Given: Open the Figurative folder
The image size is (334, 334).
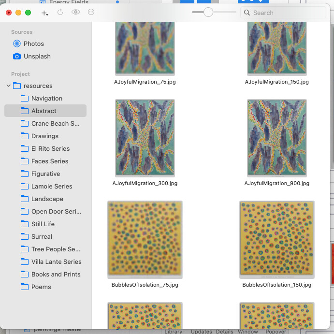Looking at the screenshot, I should [45, 174].
